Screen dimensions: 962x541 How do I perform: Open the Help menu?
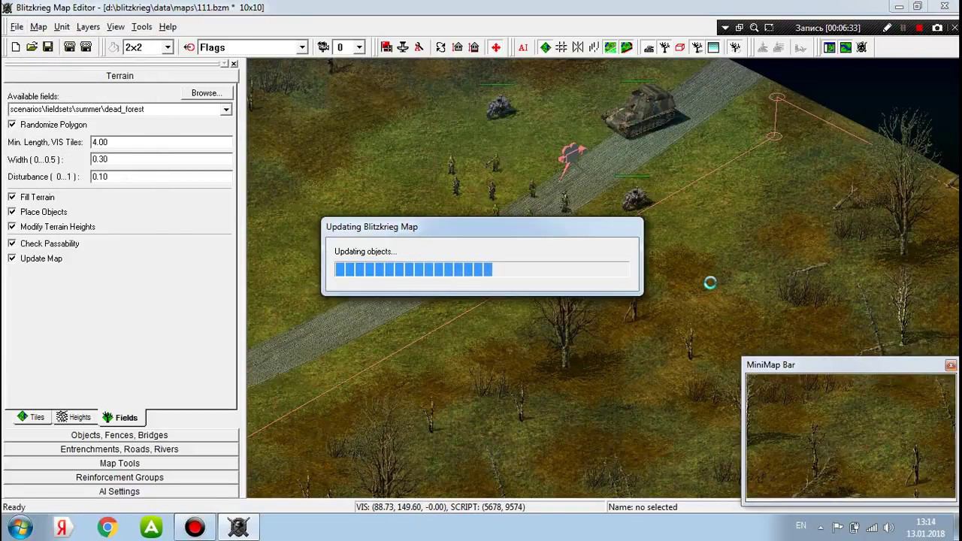168,27
